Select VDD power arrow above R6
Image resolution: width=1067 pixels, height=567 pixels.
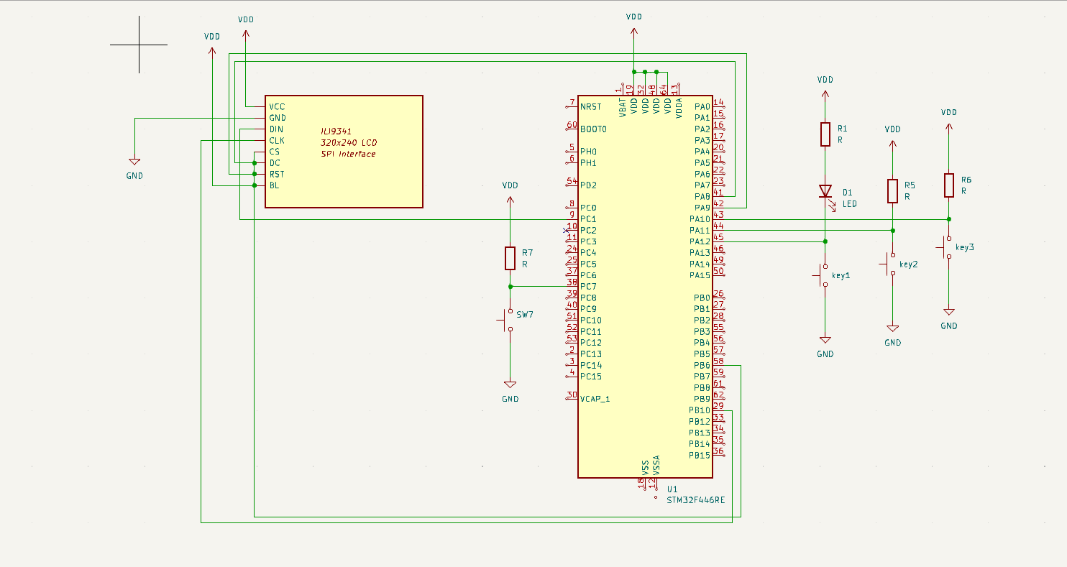949,127
